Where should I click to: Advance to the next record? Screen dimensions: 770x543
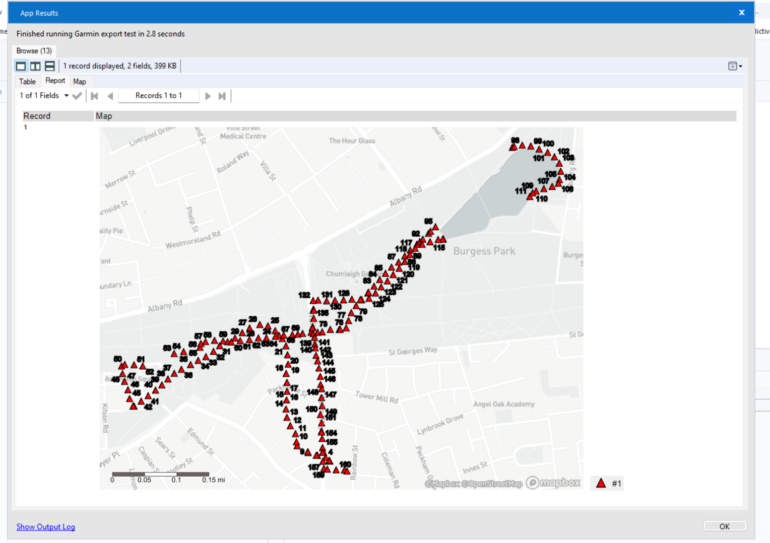(x=208, y=95)
